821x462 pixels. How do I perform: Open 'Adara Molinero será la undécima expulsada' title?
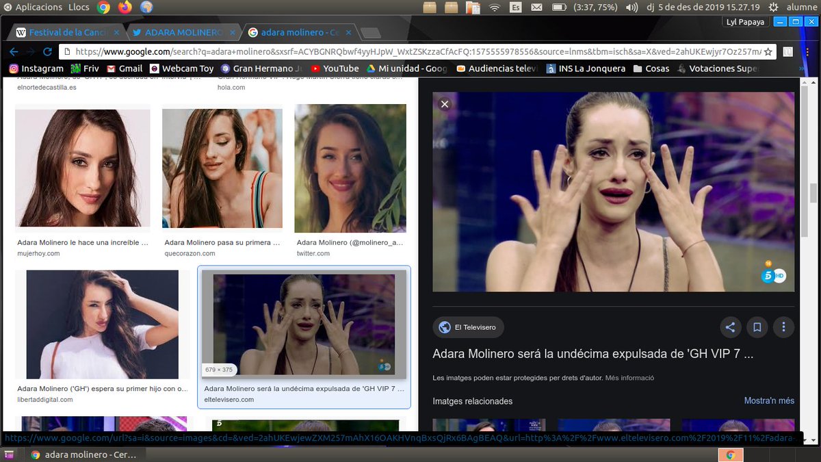point(592,355)
